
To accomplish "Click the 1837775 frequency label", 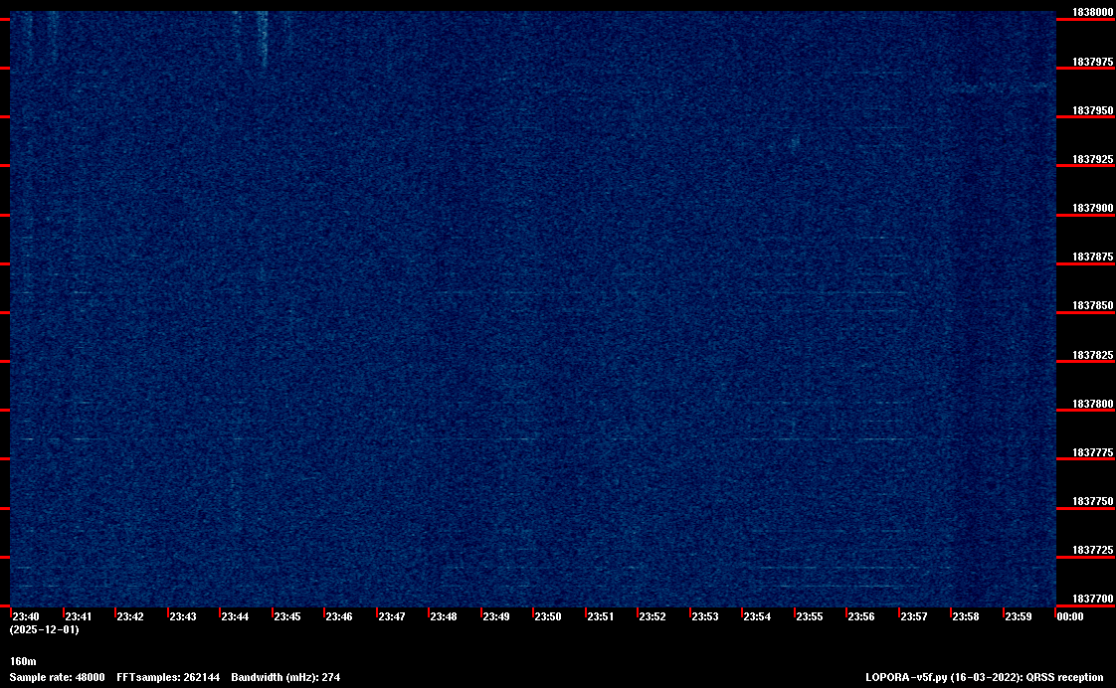I will tap(1092, 452).
